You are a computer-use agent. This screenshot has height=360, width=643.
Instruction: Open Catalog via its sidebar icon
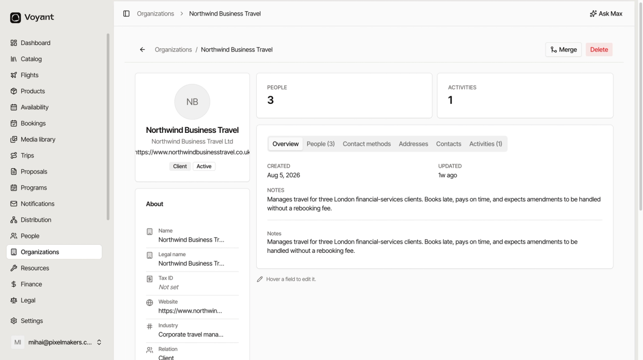pyautogui.click(x=14, y=59)
